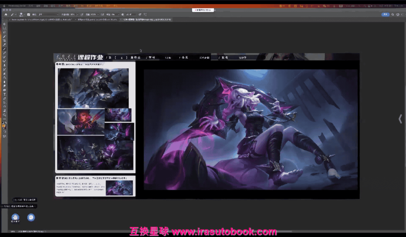
Task: Click the blue chat bubble floating button
Action: point(31,217)
